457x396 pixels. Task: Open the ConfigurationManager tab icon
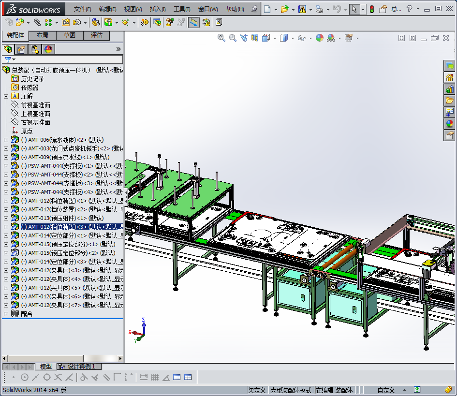tap(35, 49)
